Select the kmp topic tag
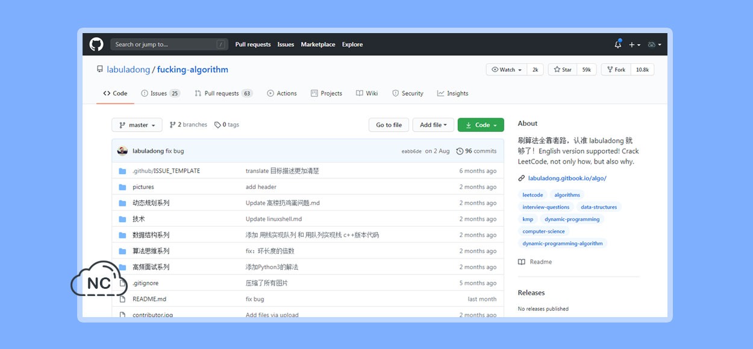This screenshot has height=349, width=753. tap(528, 219)
